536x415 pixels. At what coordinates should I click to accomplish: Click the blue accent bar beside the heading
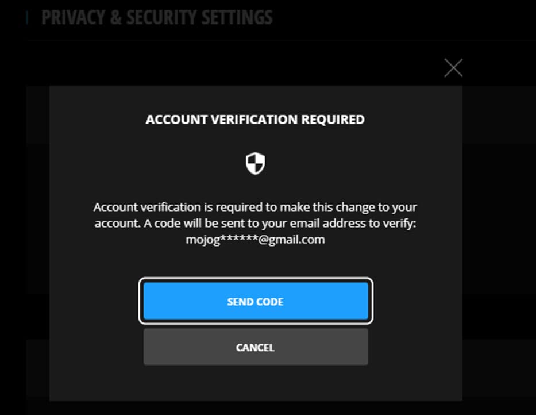click(27, 17)
